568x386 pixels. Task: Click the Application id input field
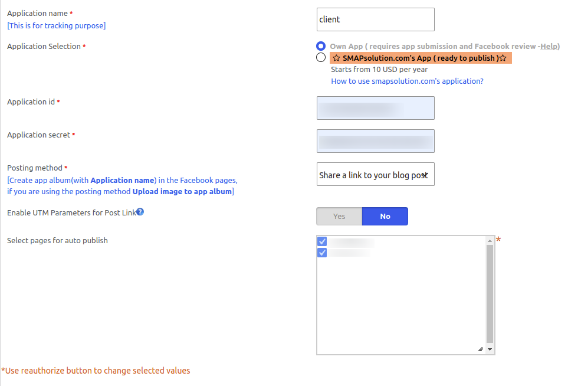(x=375, y=108)
